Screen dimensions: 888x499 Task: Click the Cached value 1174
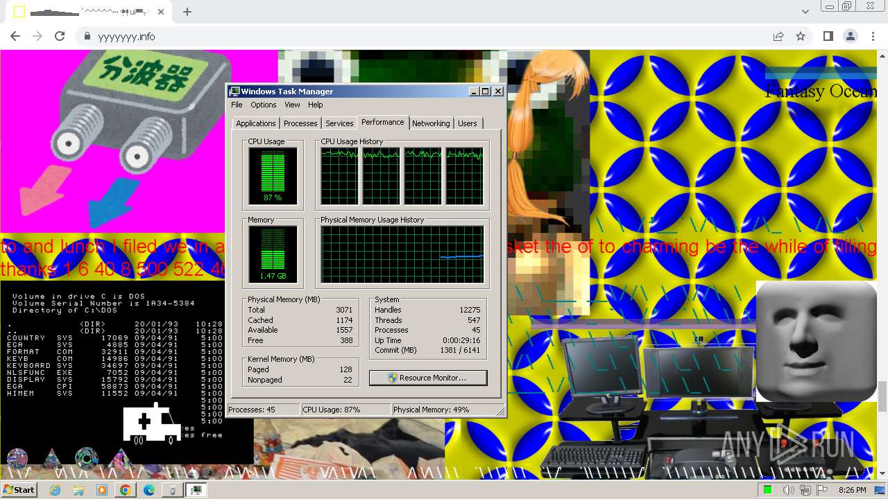tap(344, 320)
